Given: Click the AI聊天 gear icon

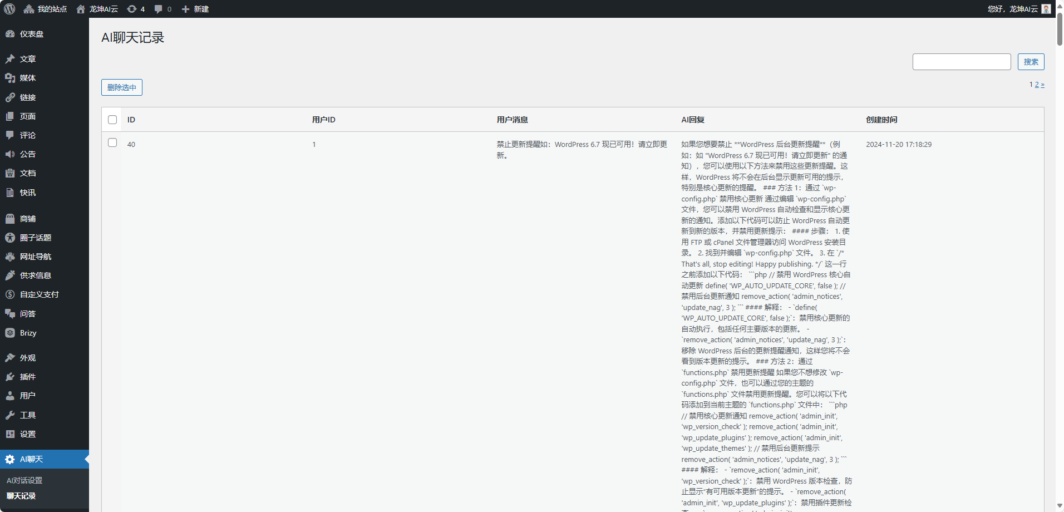Looking at the screenshot, I should [x=10, y=459].
